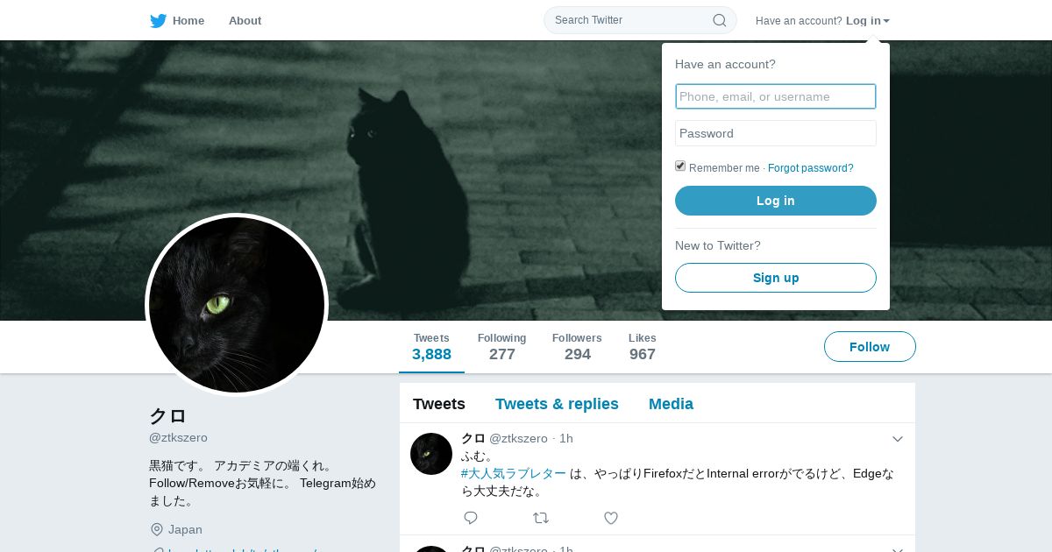1052x552 pixels.
Task: View the Followers count list
Action: (577, 347)
